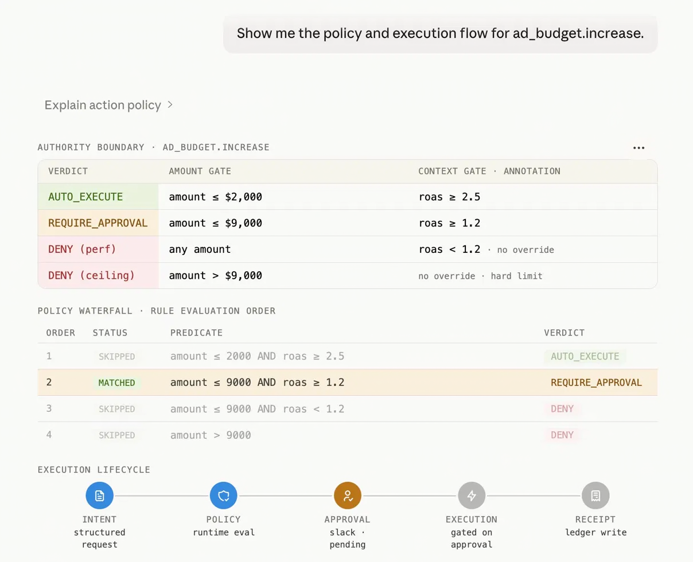
Task: Click the RECEIPT ledger icon
Action: tap(595, 495)
